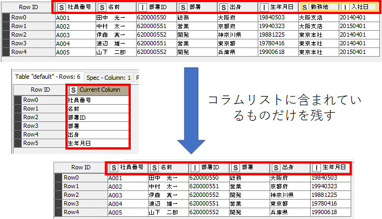Click the string icon beside 部署 in the lower result table
The width and height of the screenshot is (382, 219).
pos(236,168)
